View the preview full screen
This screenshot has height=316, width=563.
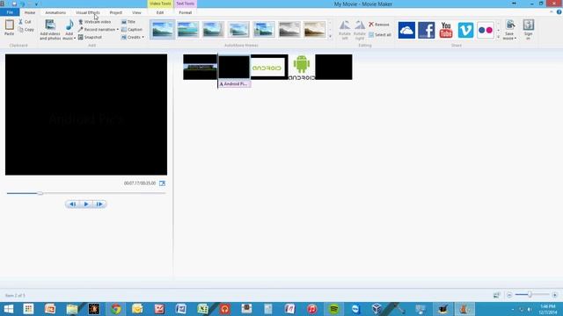[162, 183]
